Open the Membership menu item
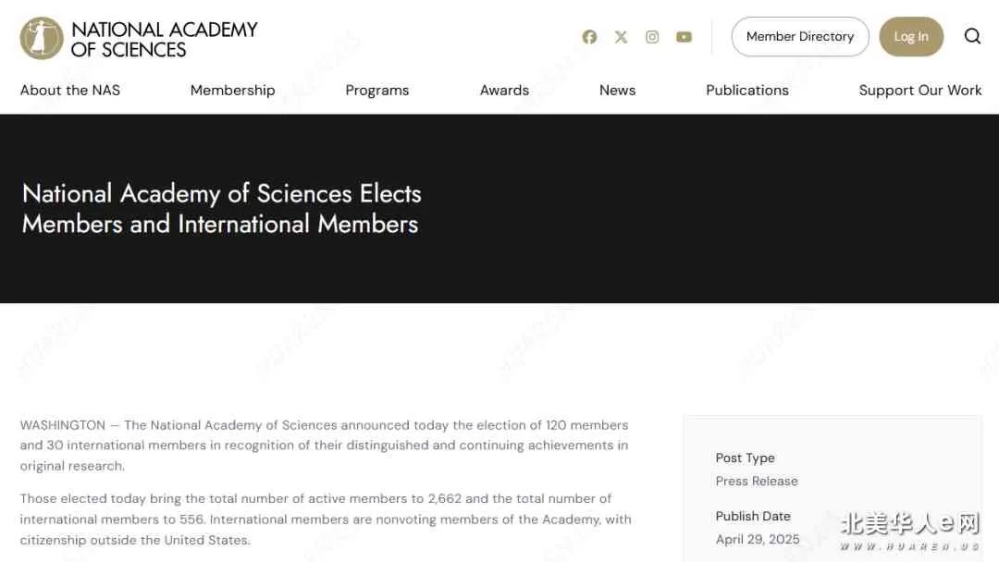The width and height of the screenshot is (999, 562). click(x=232, y=91)
